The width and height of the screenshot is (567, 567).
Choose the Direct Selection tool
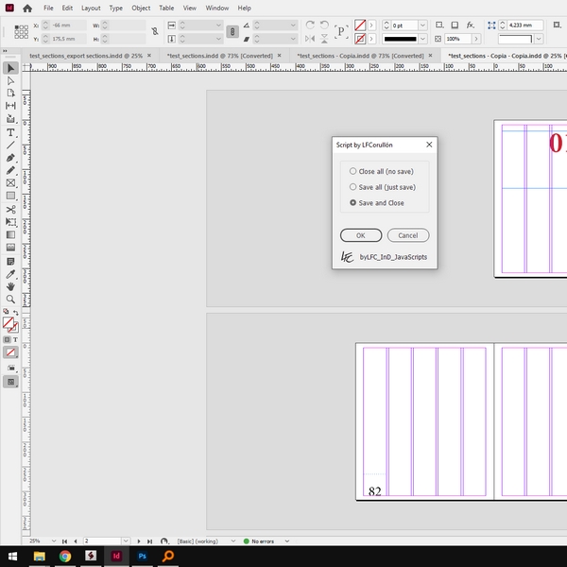tap(10, 81)
